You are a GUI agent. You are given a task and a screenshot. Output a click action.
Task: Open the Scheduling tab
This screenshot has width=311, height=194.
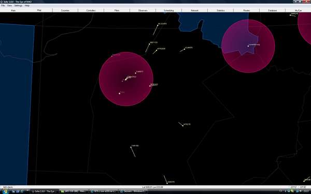[x=169, y=10]
